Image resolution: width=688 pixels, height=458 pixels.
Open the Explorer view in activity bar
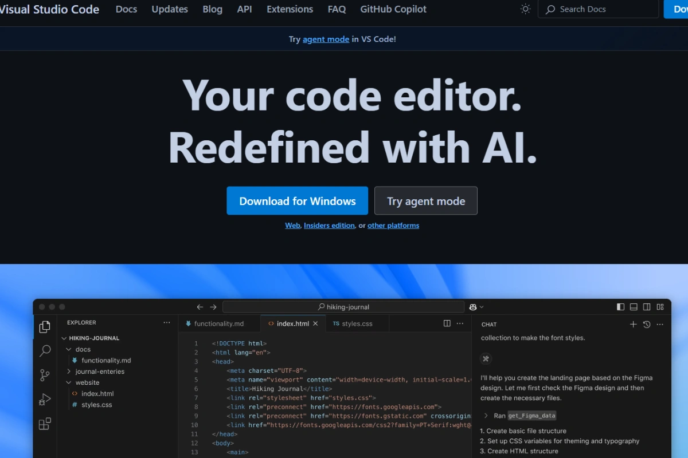[x=45, y=327]
